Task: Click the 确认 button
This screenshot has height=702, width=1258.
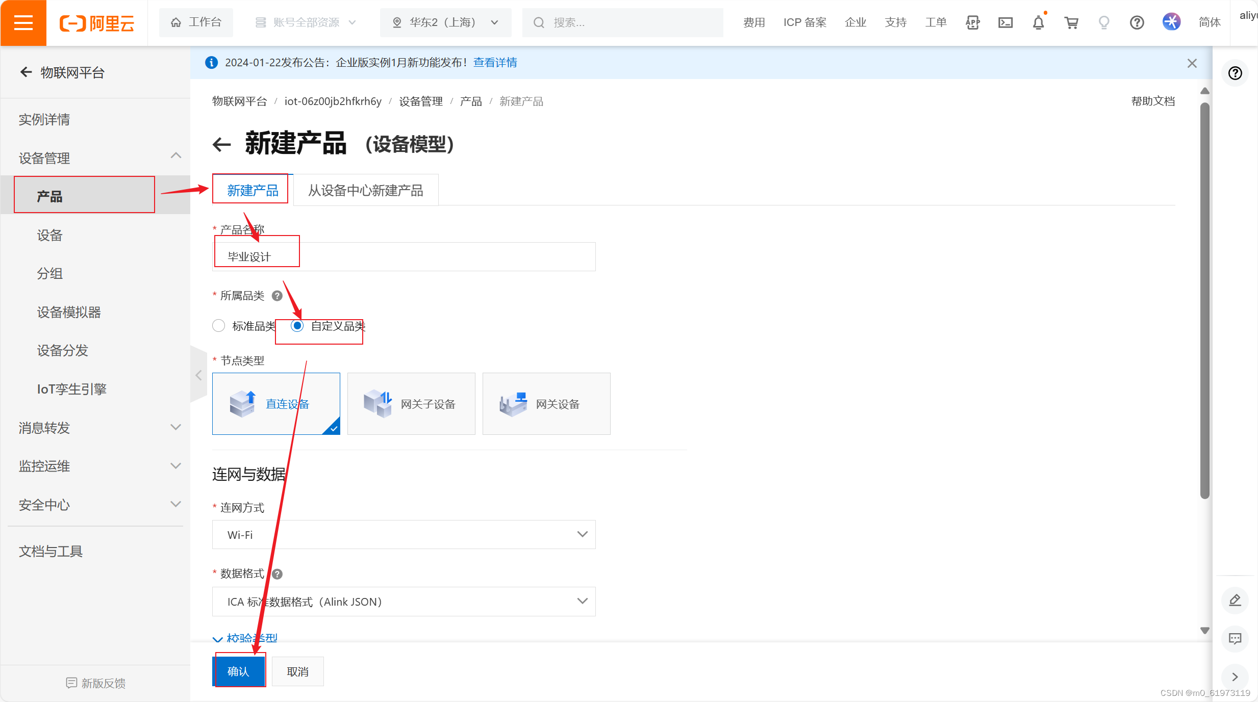Action: (x=238, y=671)
